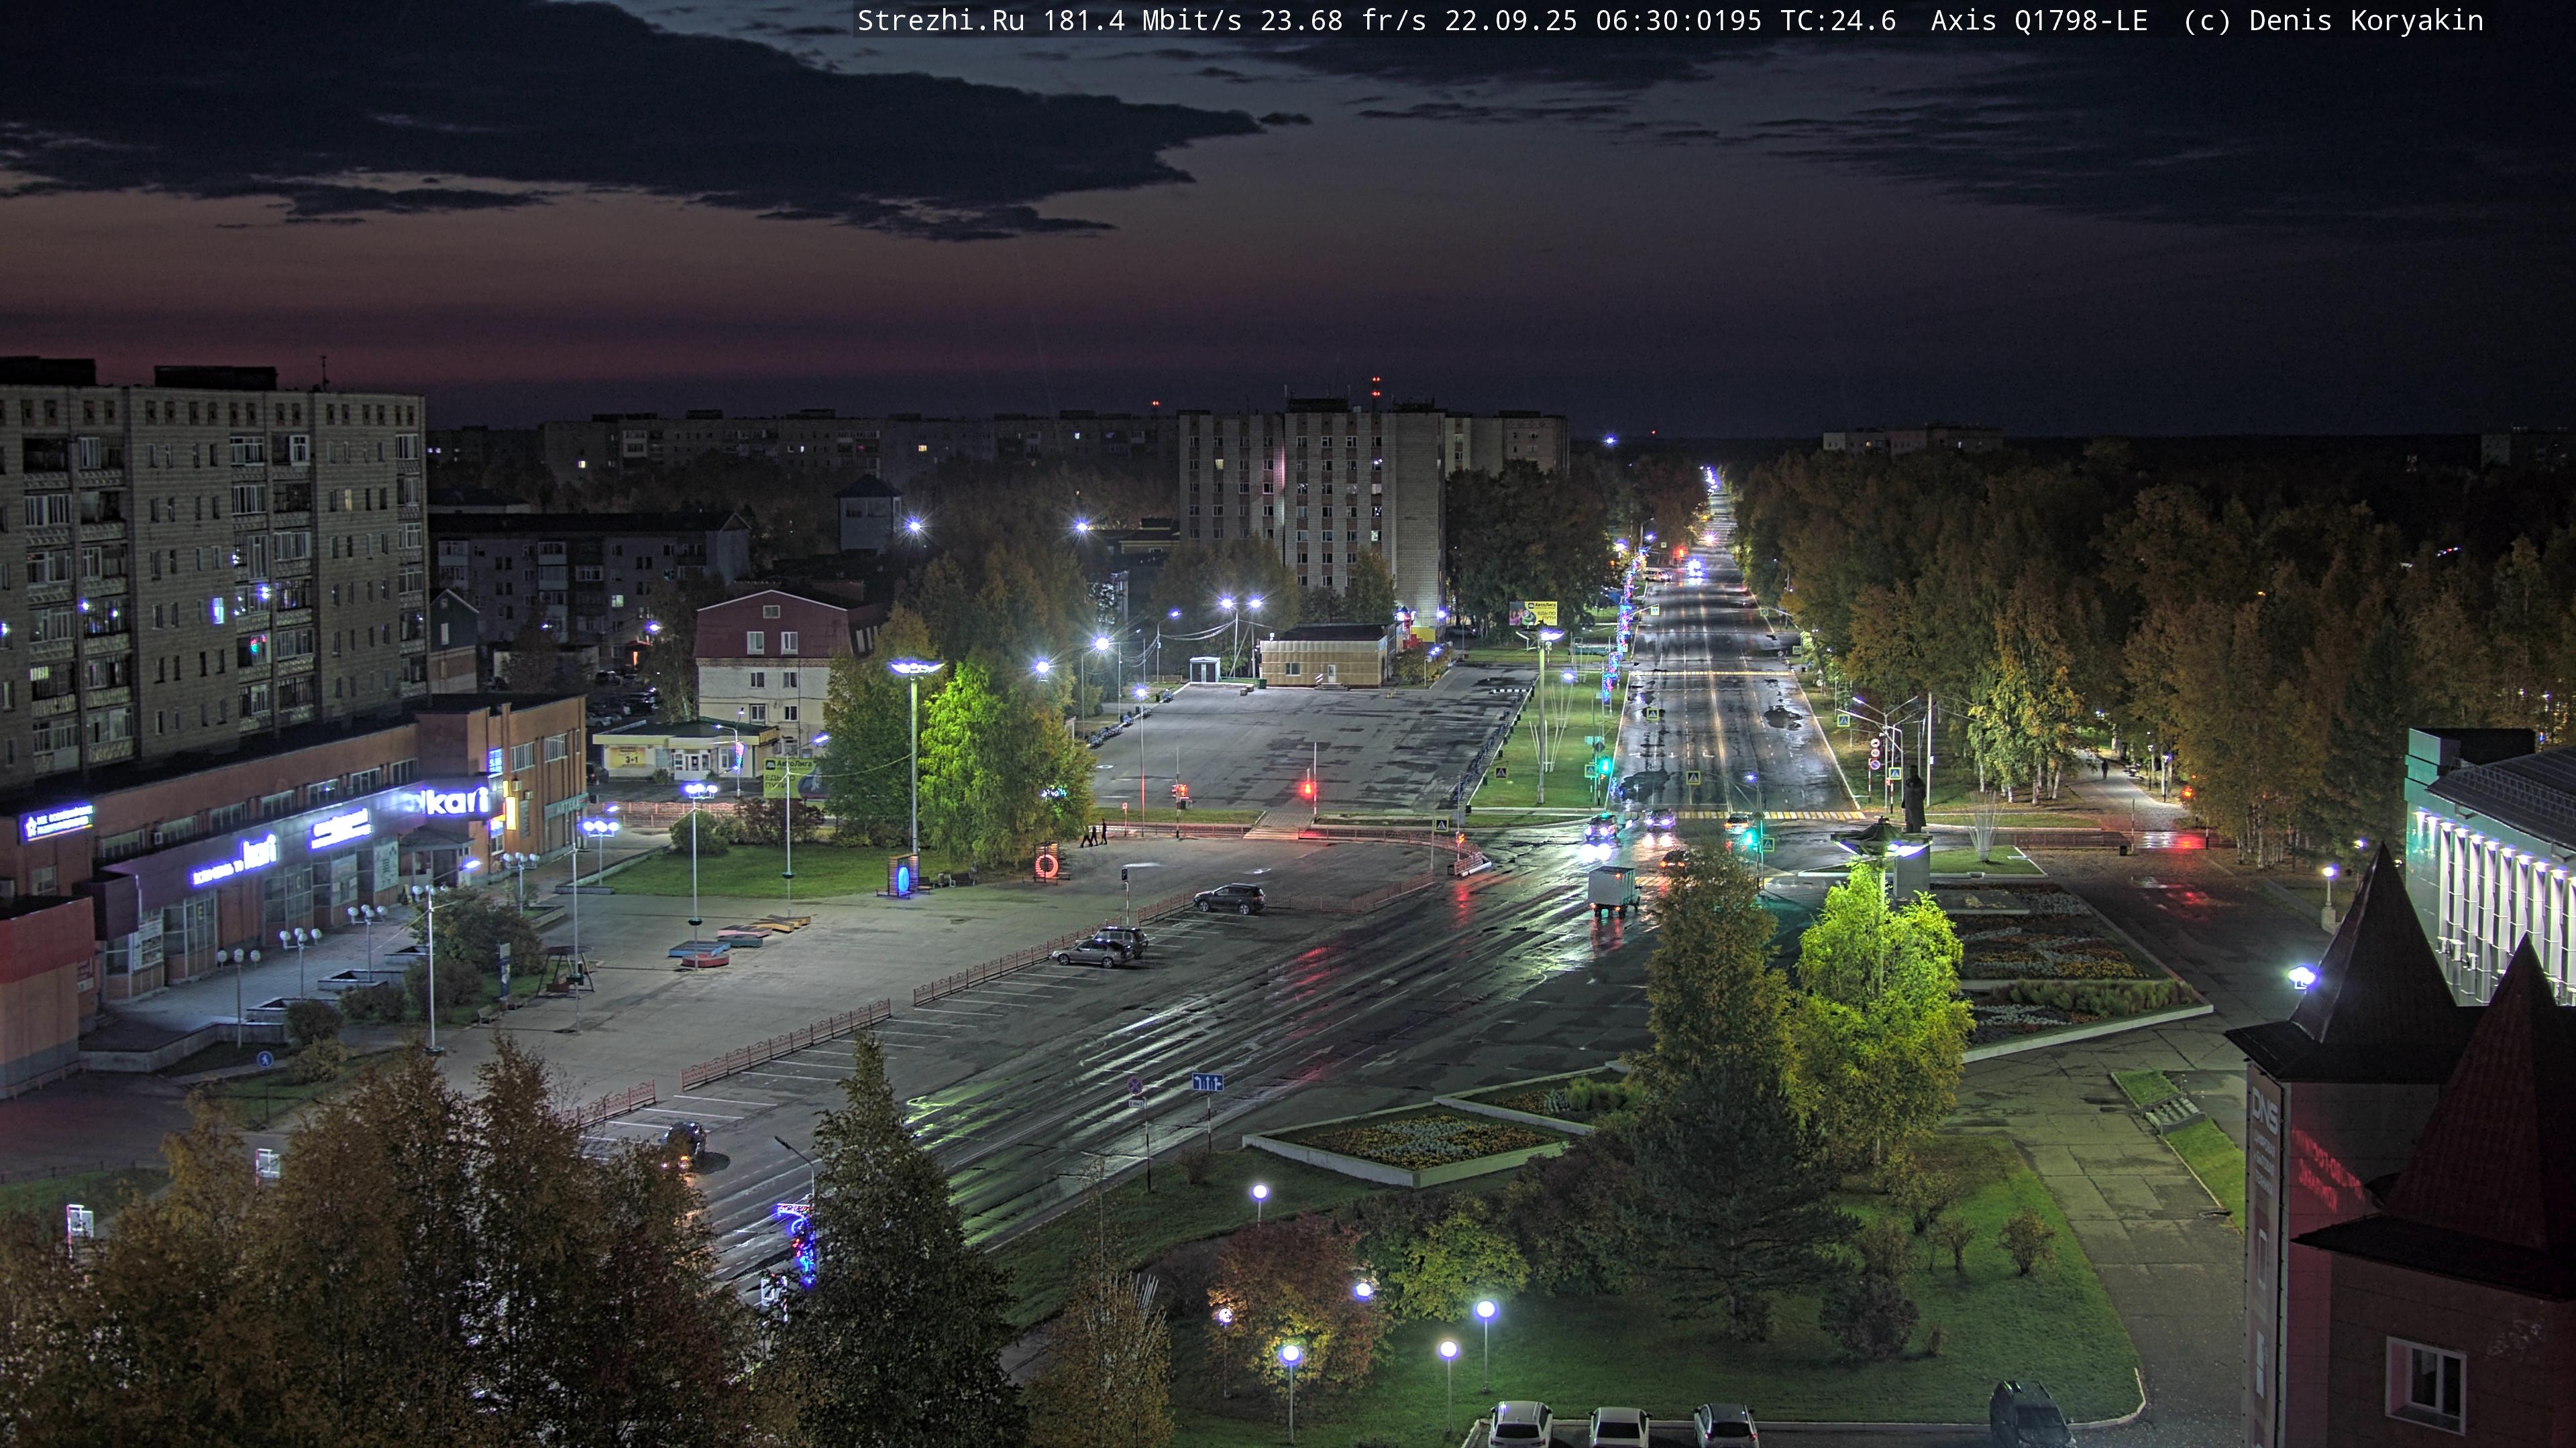2576x1448 pixels.
Task: Click the blue lane-direction road sign
Action: pyautogui.click(x=1207, y=1082)
